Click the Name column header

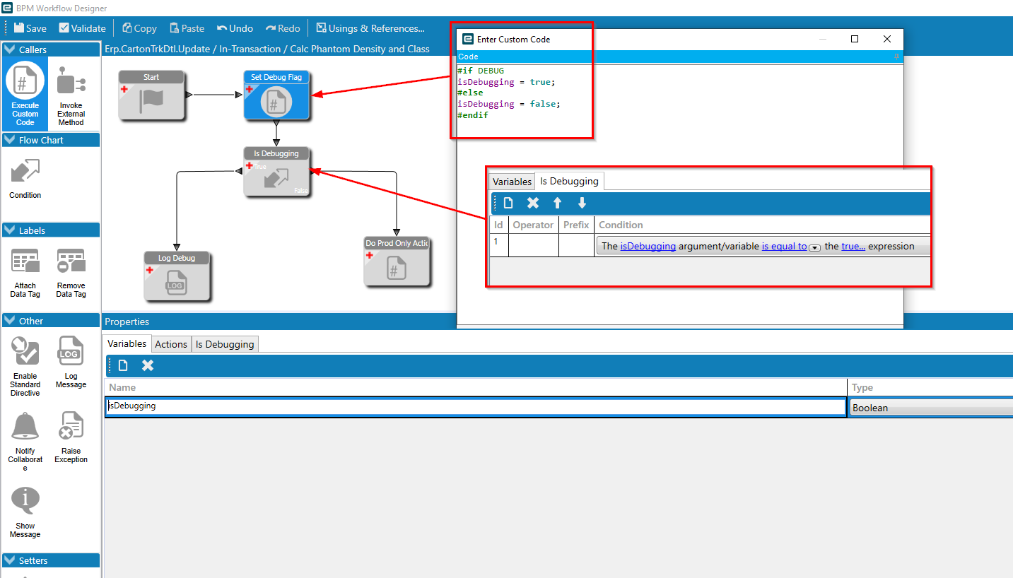tap(476, 387)
